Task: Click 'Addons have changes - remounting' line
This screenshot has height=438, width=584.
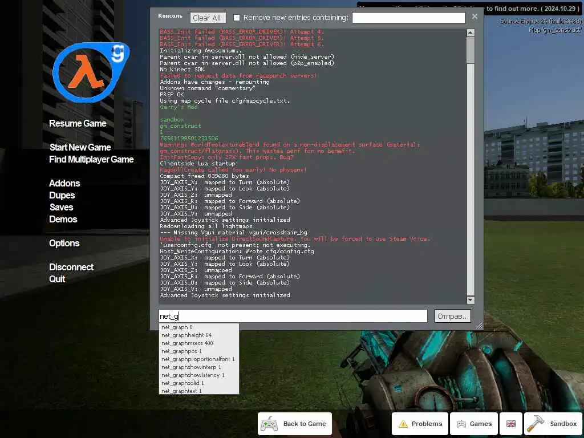Action: coord(214,82)
